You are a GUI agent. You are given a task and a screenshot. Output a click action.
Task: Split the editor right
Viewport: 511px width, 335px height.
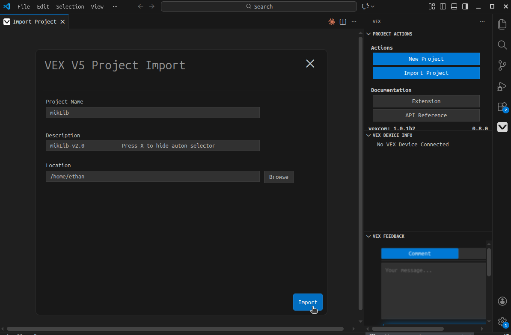[343, 22]
